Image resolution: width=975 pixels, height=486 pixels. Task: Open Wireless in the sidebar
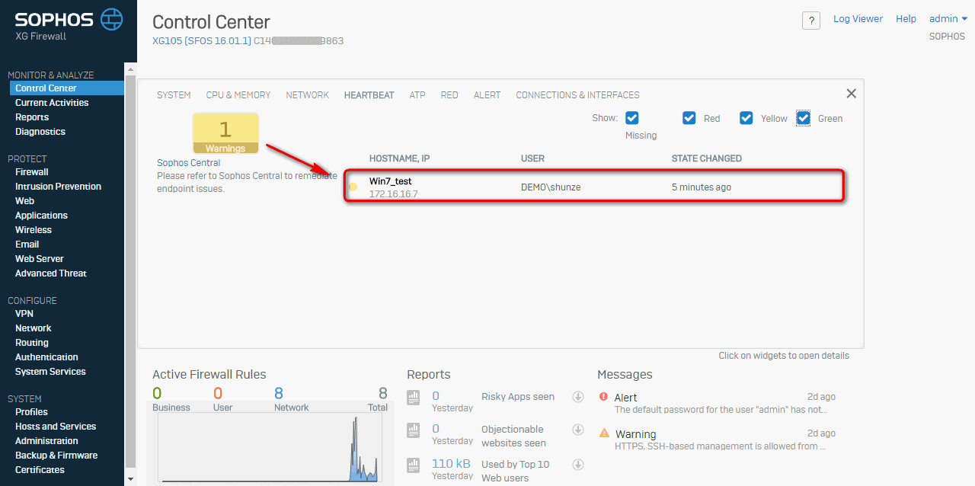[x=34, y=230]
